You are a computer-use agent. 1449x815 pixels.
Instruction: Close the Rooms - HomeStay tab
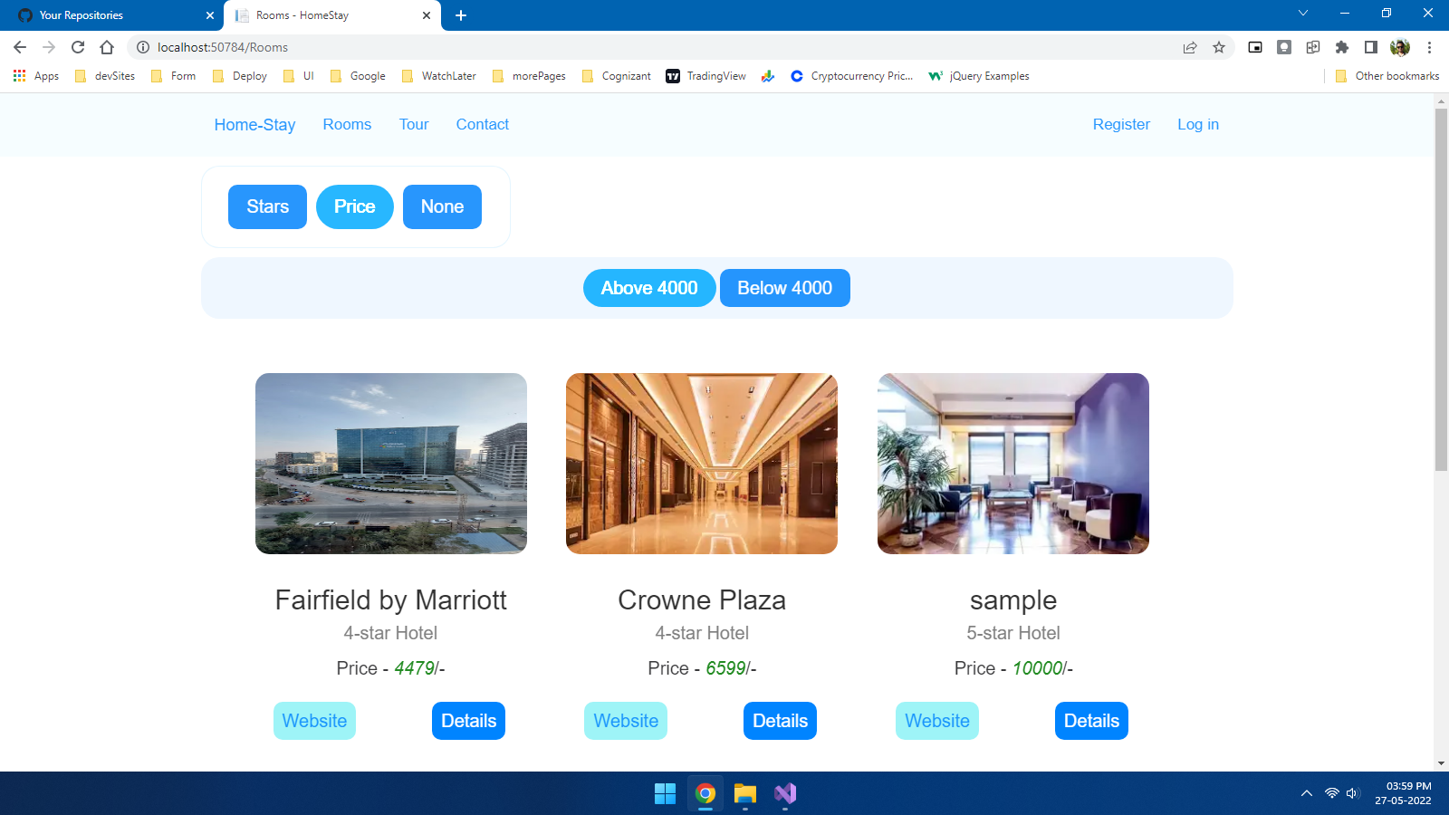tap(427, 15)
